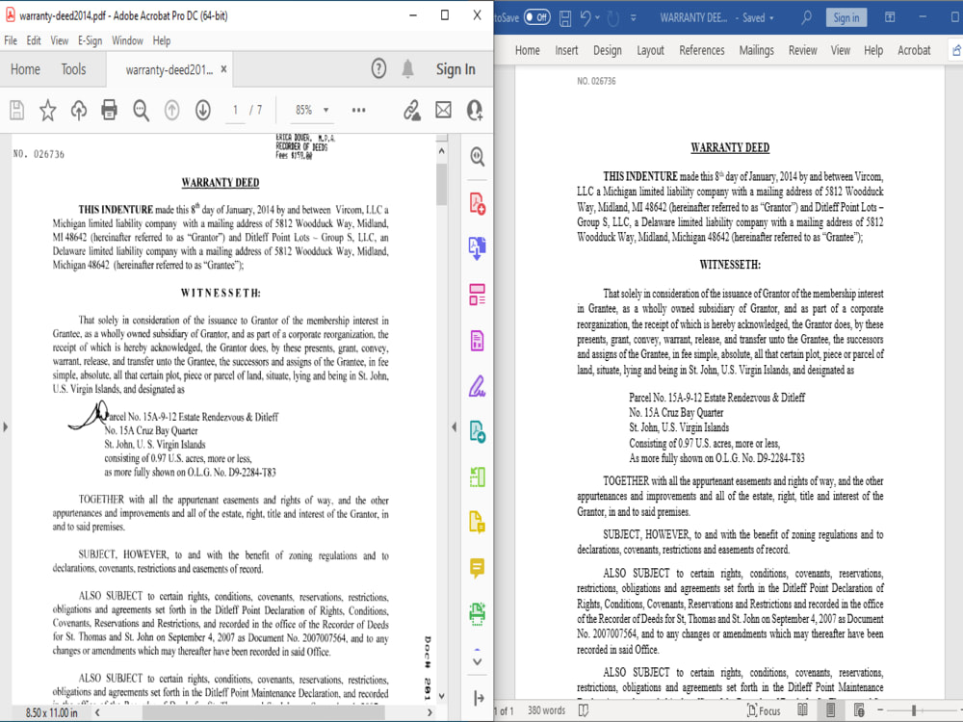Click the Save icon in Acrobat toolbar
This screenshot has height=722, width=963.
(x=16, y=111)
